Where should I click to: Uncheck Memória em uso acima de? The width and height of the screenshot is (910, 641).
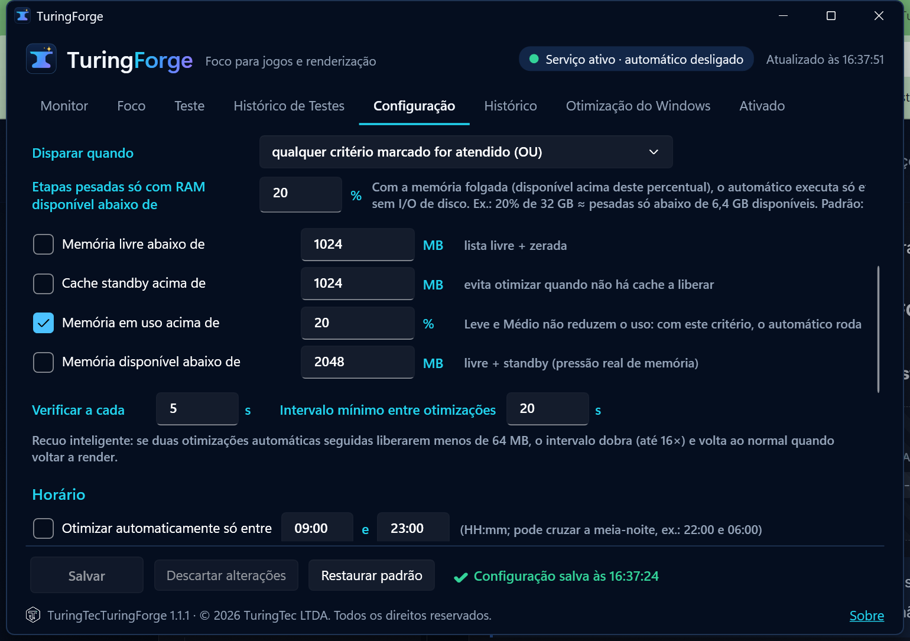(43, 323)
